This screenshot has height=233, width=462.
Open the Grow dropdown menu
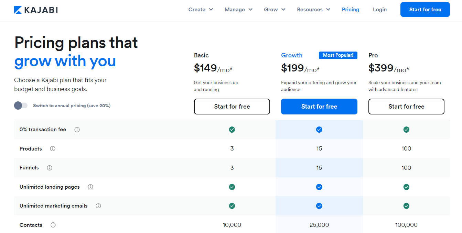pyautogui.click(x=275, y=10)
